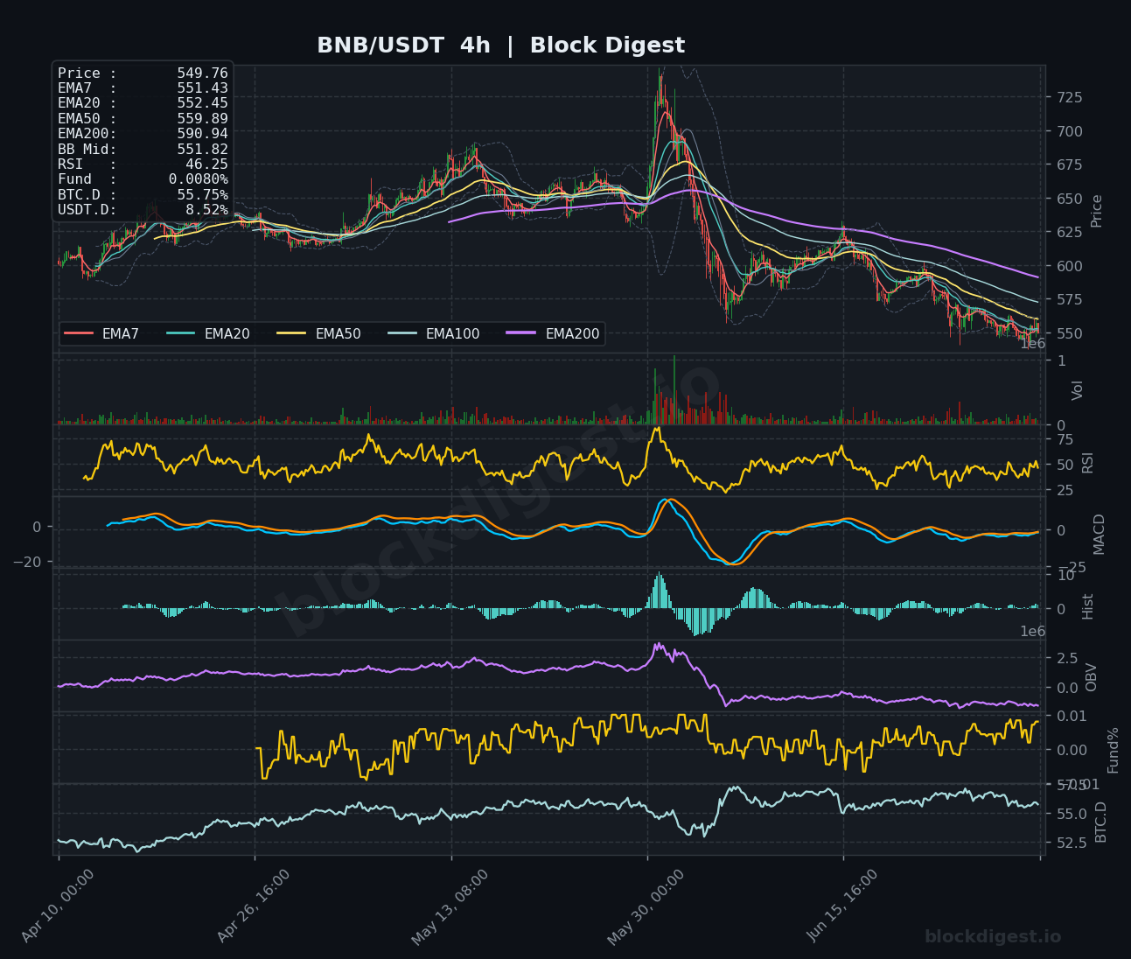Select the EMA200 legend entry
This screenshot has height=959, width=1131.
[x=553, y=333]
